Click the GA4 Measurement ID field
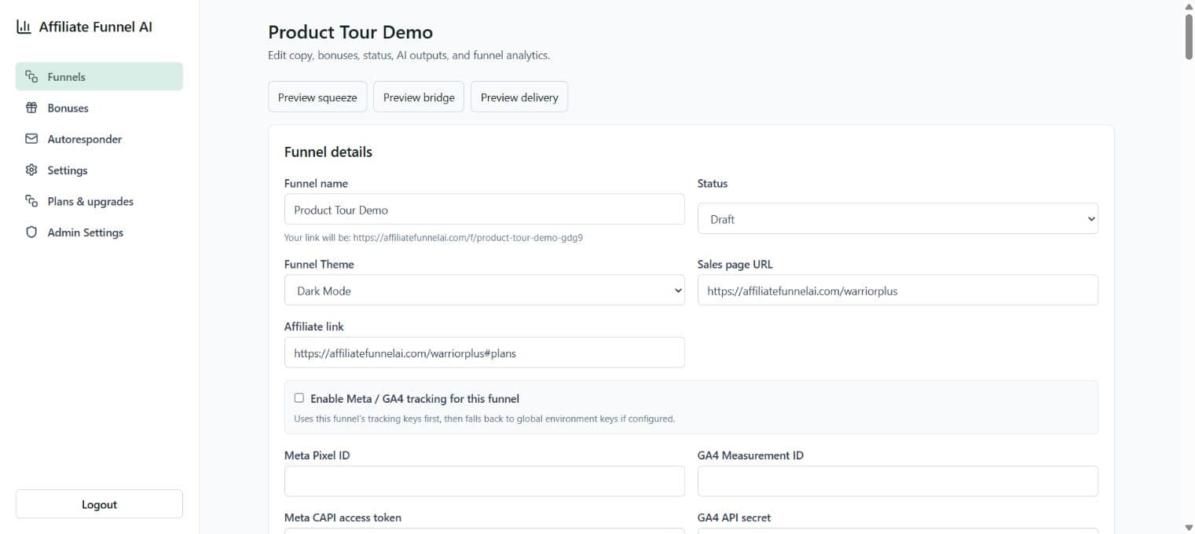Image resolution: width=1195 pixels, height=534 pixels. [898, 481]
